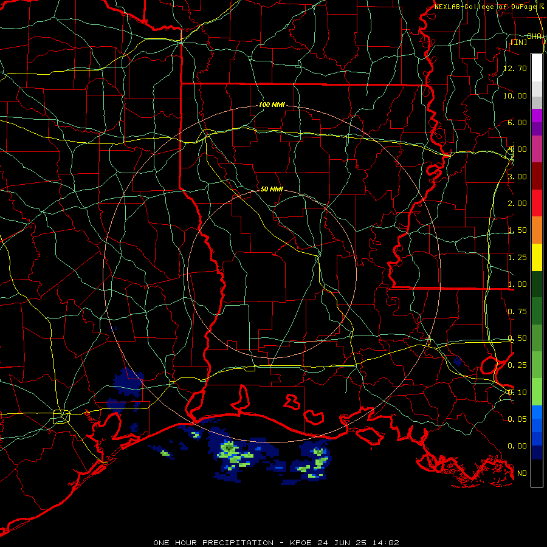Click the 100 NMI range ring label
547x547 pixels.
tap(272, 105)
